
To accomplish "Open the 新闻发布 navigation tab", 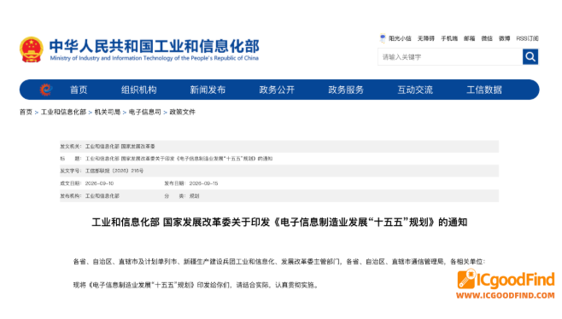I will (208, 90).
